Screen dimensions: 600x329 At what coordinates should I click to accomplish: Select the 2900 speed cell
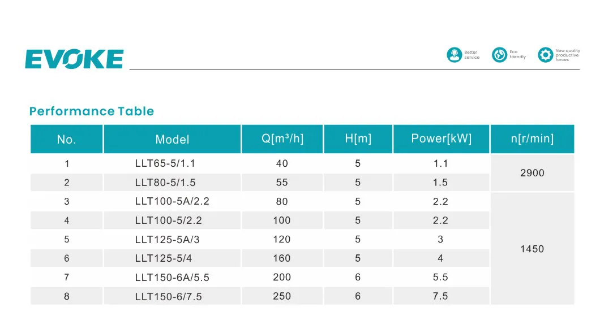(532, 173)
